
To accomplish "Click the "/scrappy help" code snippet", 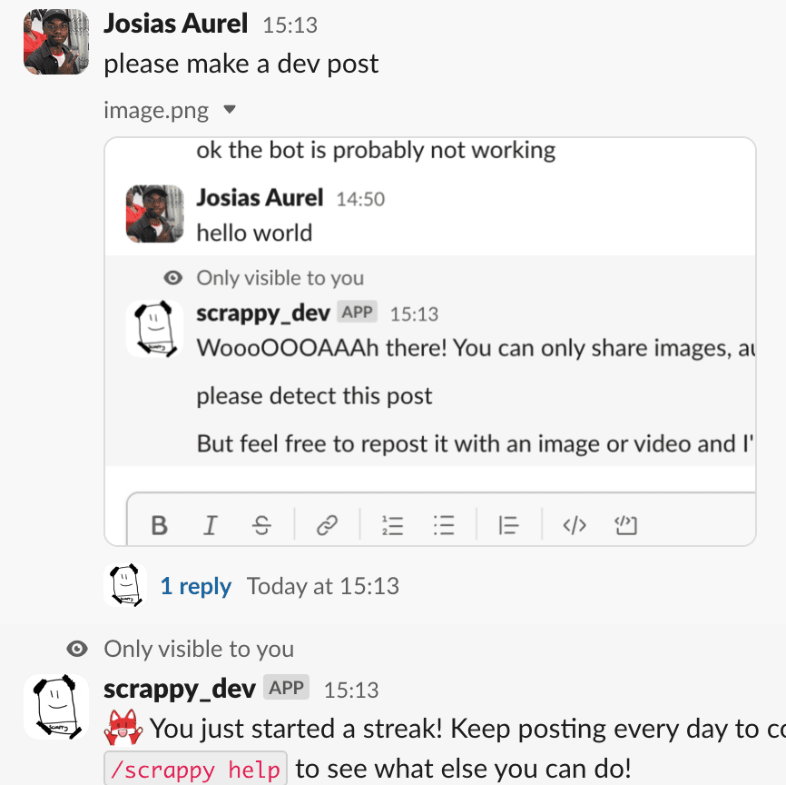I will 197,770.
